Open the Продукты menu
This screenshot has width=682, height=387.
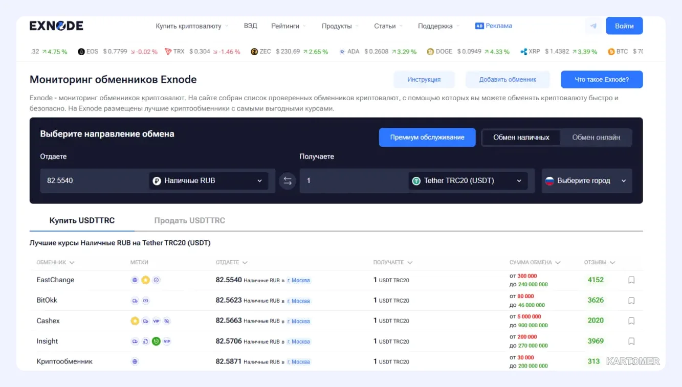pyautogui.click(x=340, y=26)
